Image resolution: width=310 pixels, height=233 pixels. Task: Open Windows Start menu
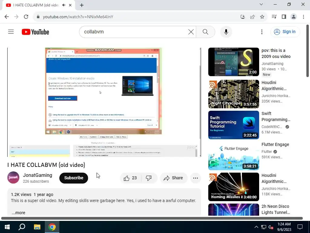(x=7, y=227)
